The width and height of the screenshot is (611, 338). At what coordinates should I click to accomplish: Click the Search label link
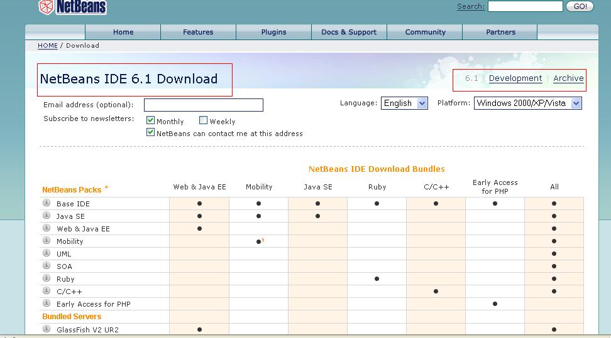471,7
